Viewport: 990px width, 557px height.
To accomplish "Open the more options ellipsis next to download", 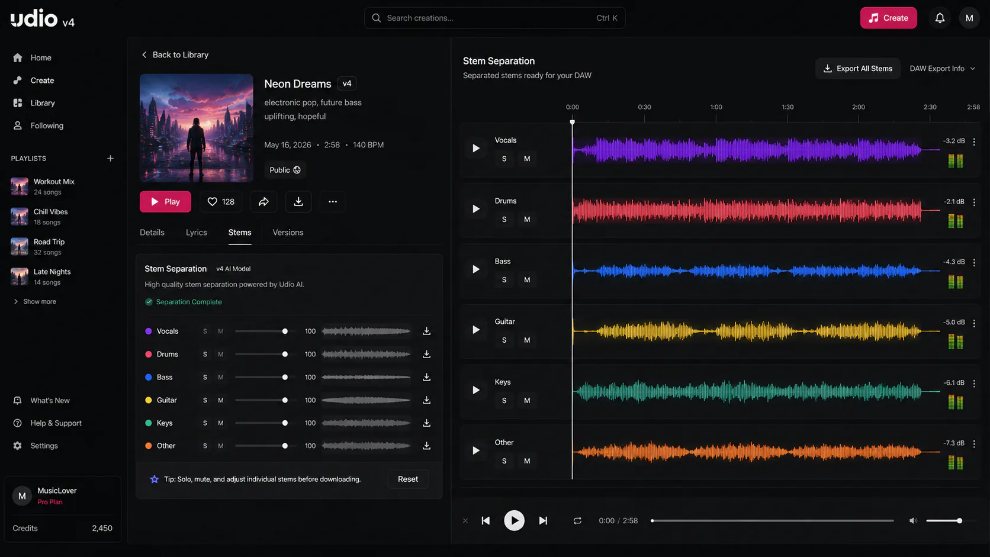I will 333,202.
